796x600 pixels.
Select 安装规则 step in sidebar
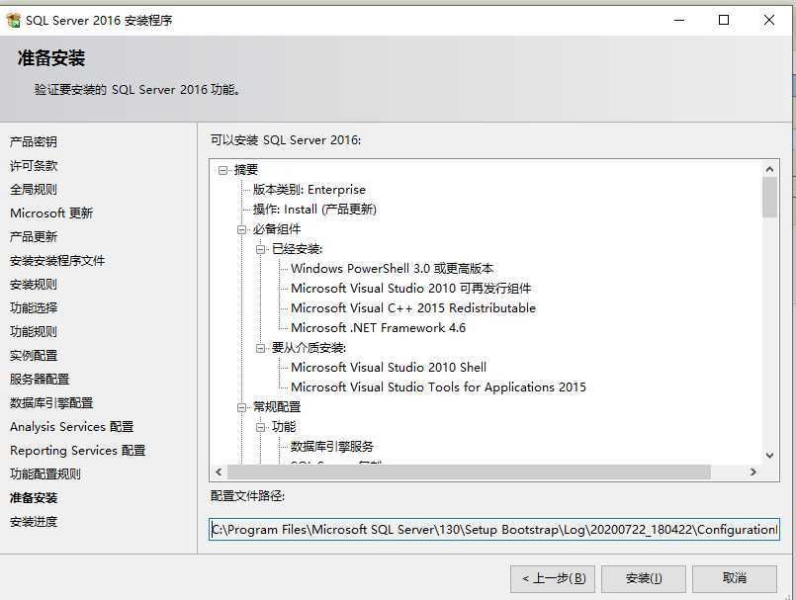tap(34, 285)
